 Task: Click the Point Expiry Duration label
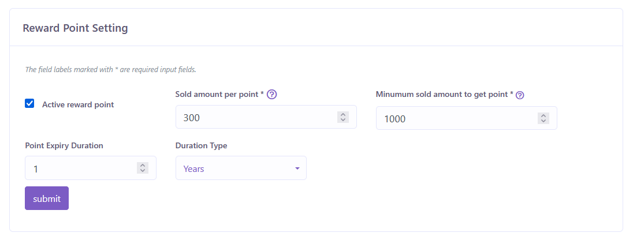[64, 145]
